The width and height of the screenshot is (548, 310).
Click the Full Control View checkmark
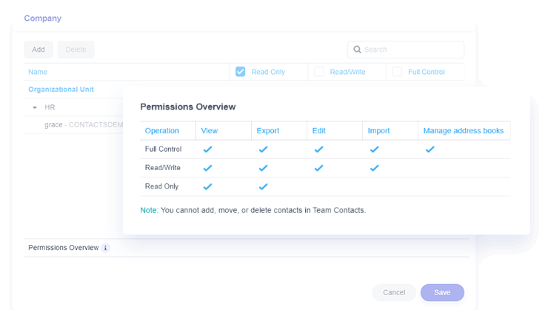click(207, 149)
